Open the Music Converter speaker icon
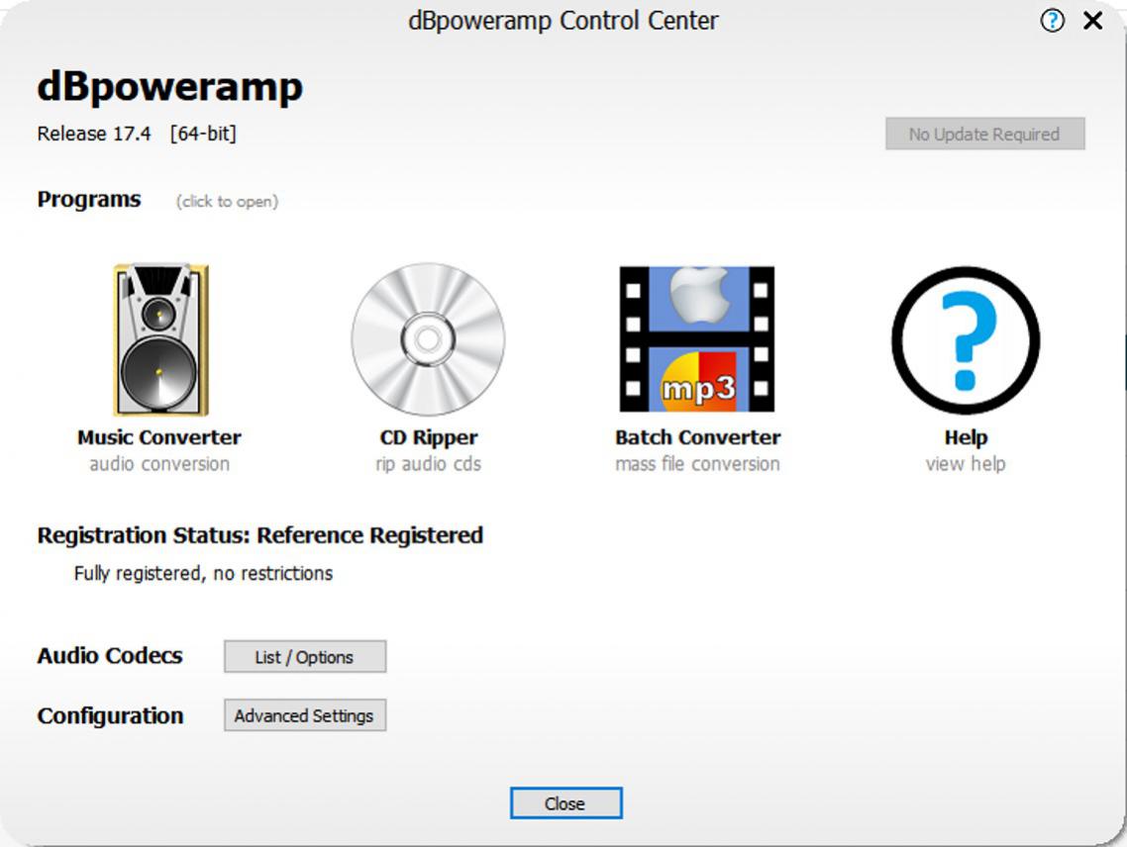 [159, 339]
